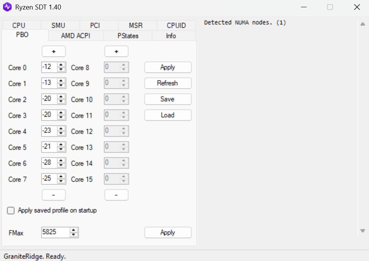
Task: Open the AMD ACPI tab
Action: click(x=76, y=36)
